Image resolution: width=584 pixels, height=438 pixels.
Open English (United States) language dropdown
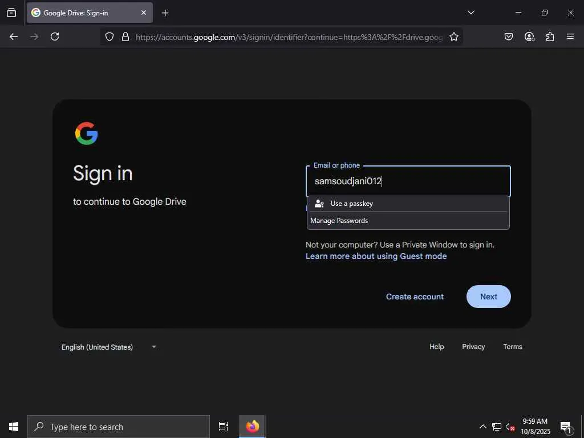(x=108, y=347)
